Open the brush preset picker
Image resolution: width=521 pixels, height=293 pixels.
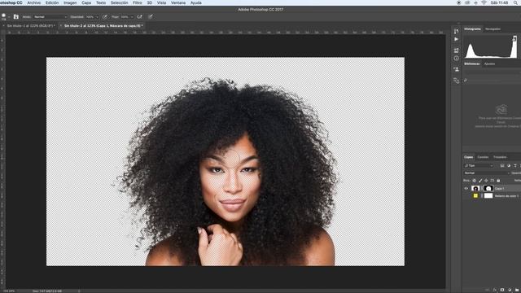[5, 16]
